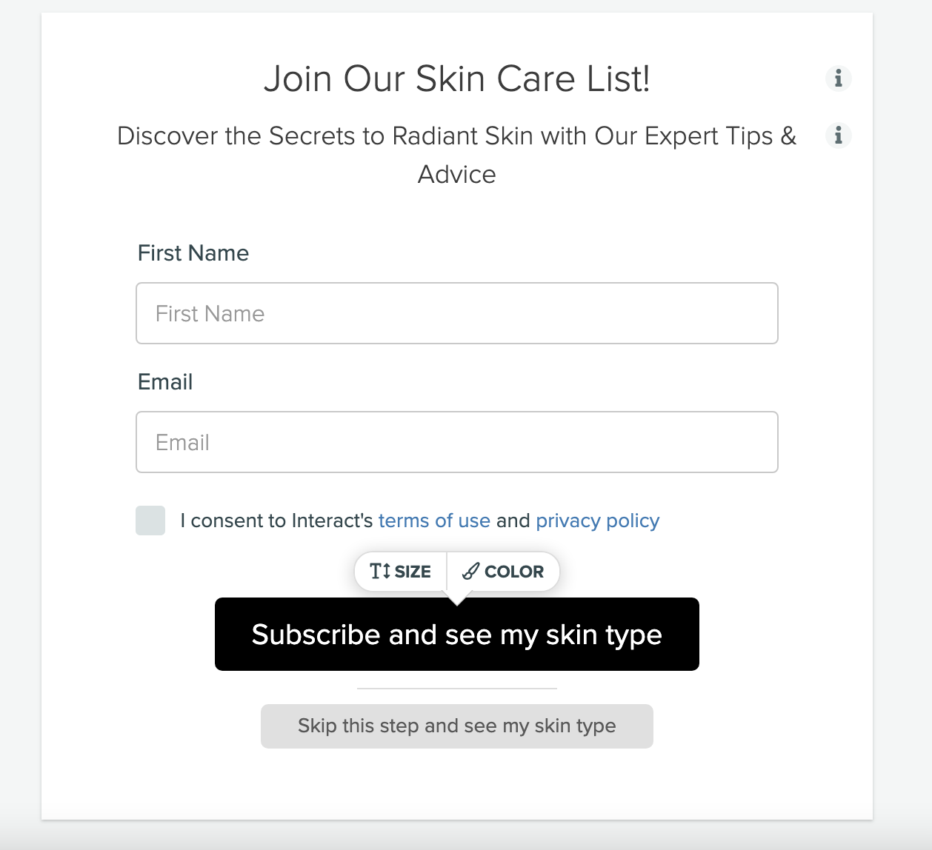This screenshot has height=850, width=932.
Task: Select the 'Join Our Skin Care List!' heading
Action: 456,78
